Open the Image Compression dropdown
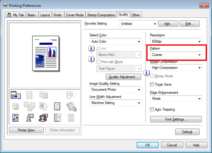The height and width of the screenshot is (153, 212). tap(176, 68)
